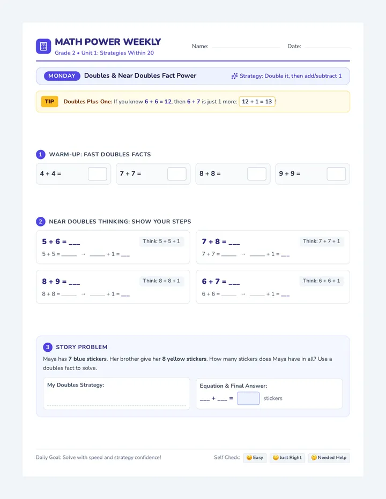
Task: Click the Think: 5 + 5 + 1 hint
Action: 161,241
